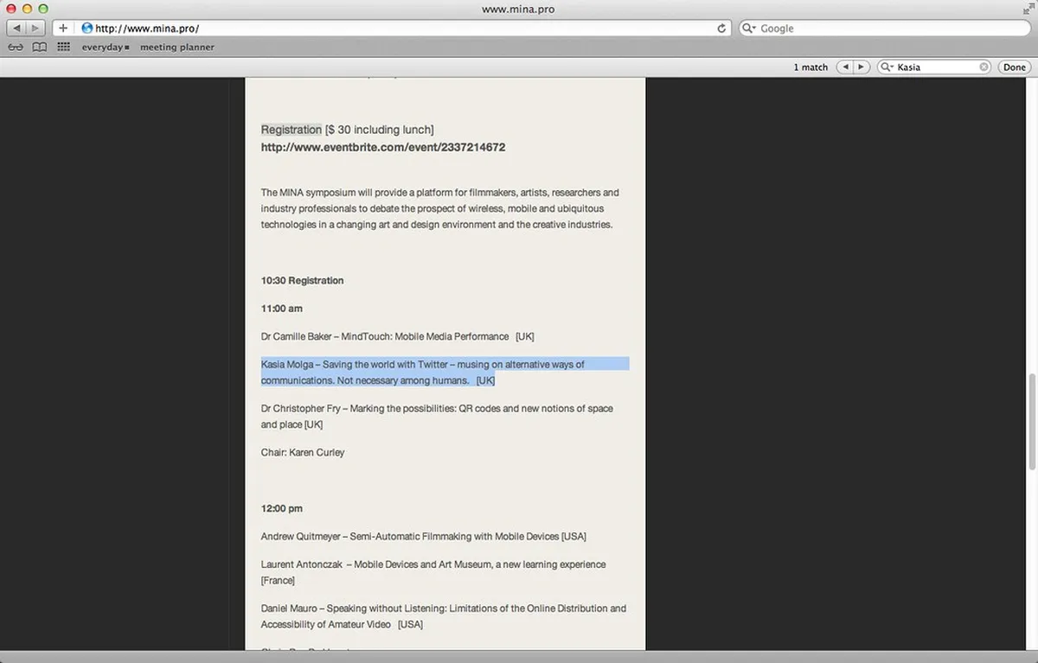Click the page vertical scrollbar thumb
This screenshot has height=663, width=1038.
pos(1032,422)
